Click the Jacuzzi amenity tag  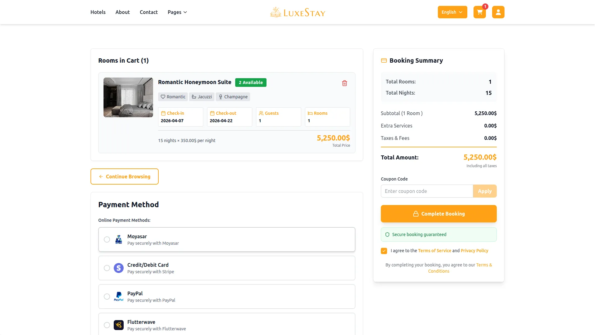(x=201, y=97)
